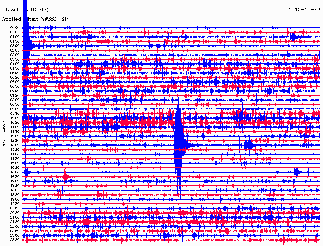Select the '15:00' time row label
The height and width of the screenshot is (246, 323).
click(x=15, y=163)
